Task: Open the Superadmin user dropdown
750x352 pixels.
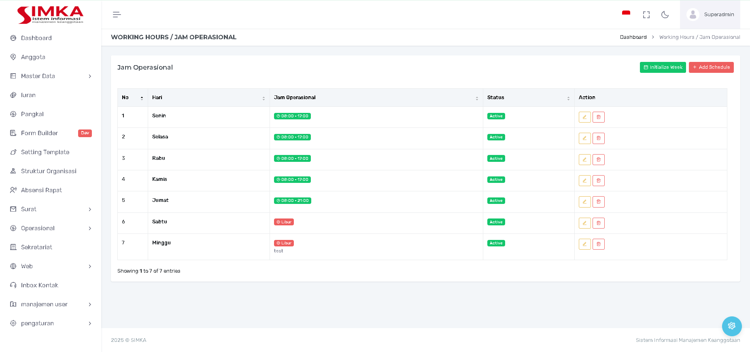Action: point(710,15)
